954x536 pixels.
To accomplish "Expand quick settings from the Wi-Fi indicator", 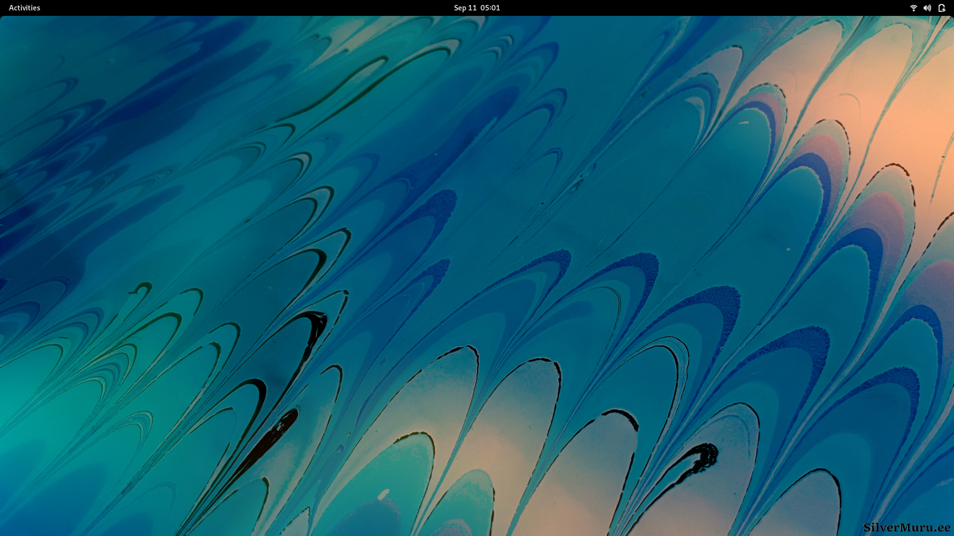I will point(913,8).
